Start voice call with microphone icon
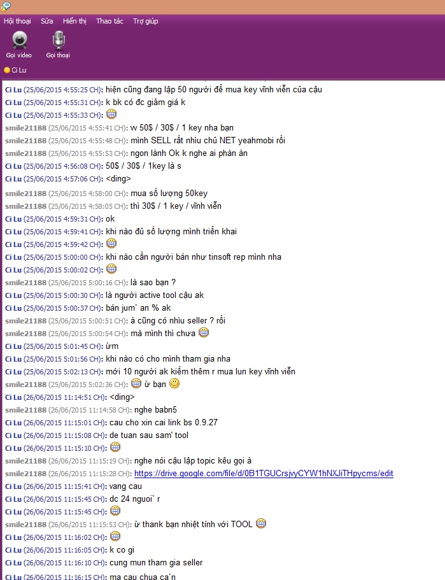 [59, 40]
